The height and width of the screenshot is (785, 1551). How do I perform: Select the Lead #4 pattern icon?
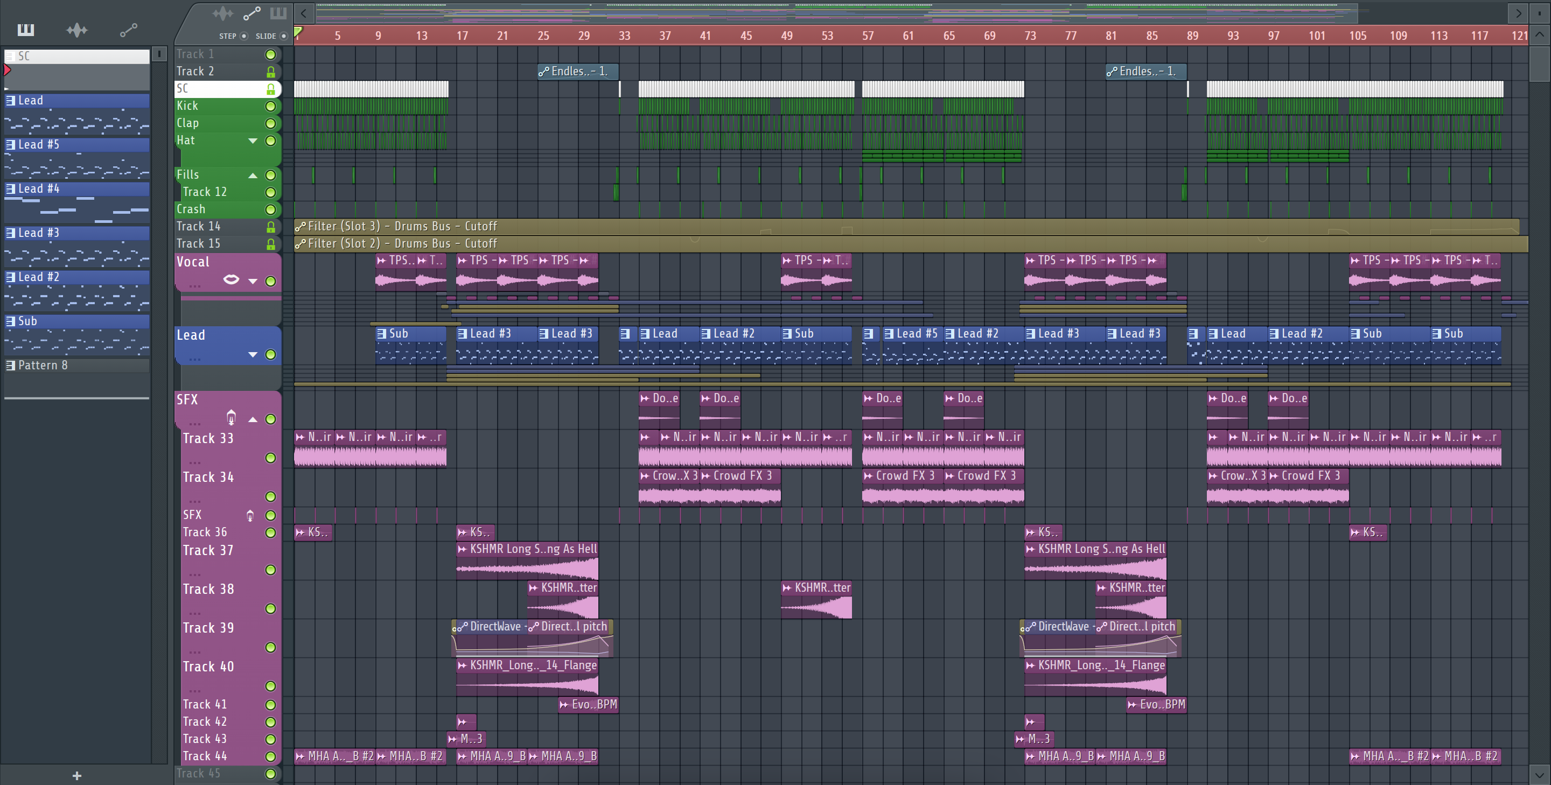click(10, 188)
